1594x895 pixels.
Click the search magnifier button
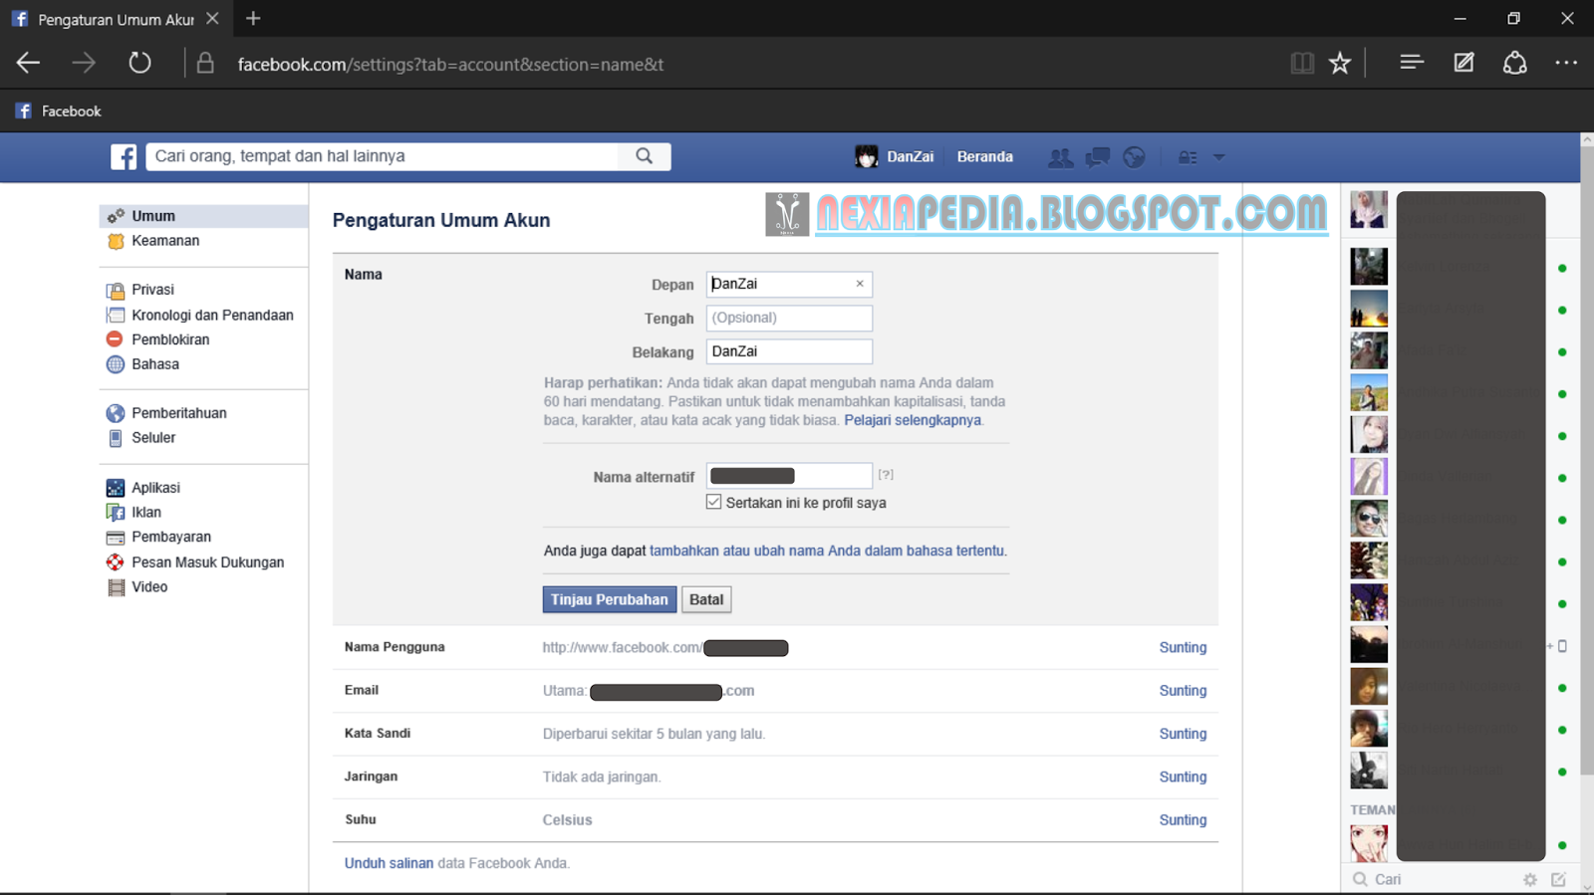pos(645,156)
